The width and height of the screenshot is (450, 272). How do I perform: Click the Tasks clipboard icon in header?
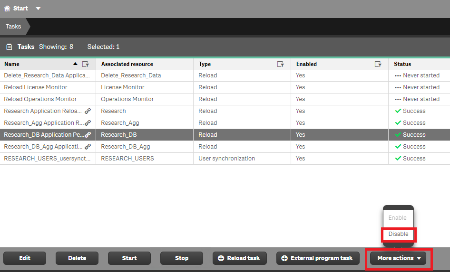(x=9, y=47)
